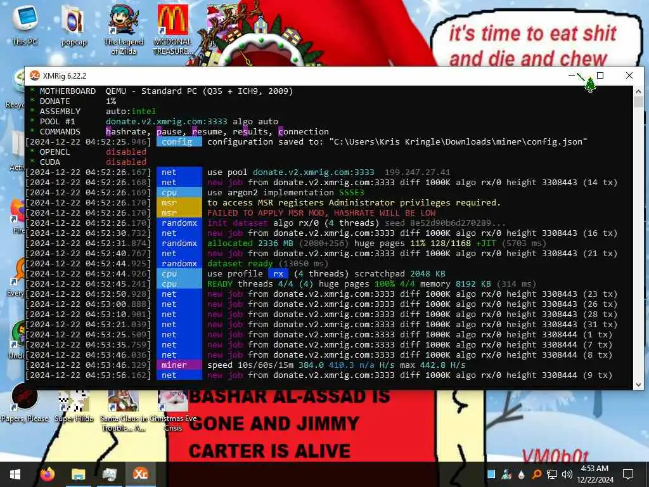Click the XMRig icon in the title bar

click(35, 76)
